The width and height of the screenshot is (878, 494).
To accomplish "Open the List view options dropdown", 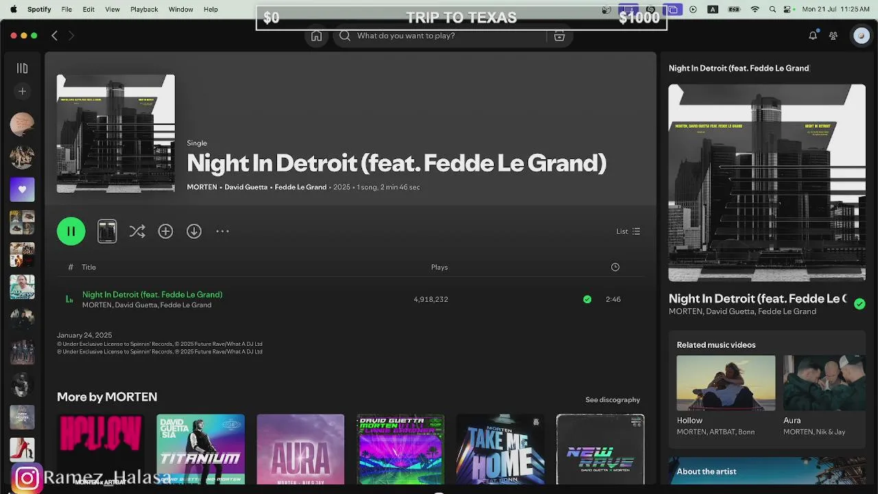I will 628,231.
